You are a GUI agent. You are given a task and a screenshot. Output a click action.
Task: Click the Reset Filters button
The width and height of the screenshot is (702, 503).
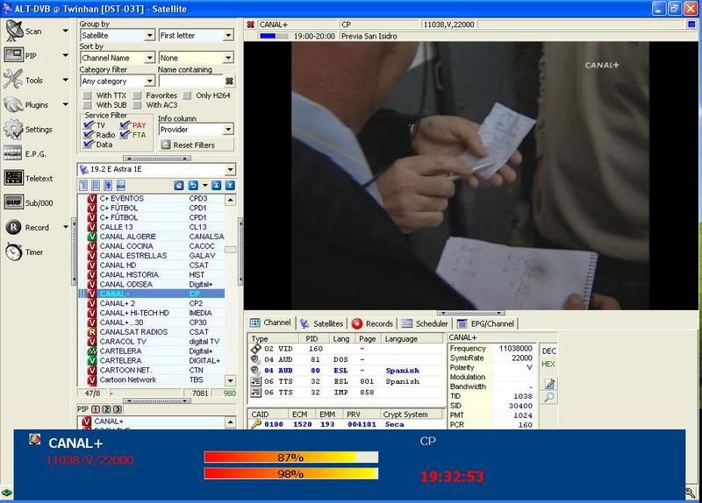coord(197,145)
